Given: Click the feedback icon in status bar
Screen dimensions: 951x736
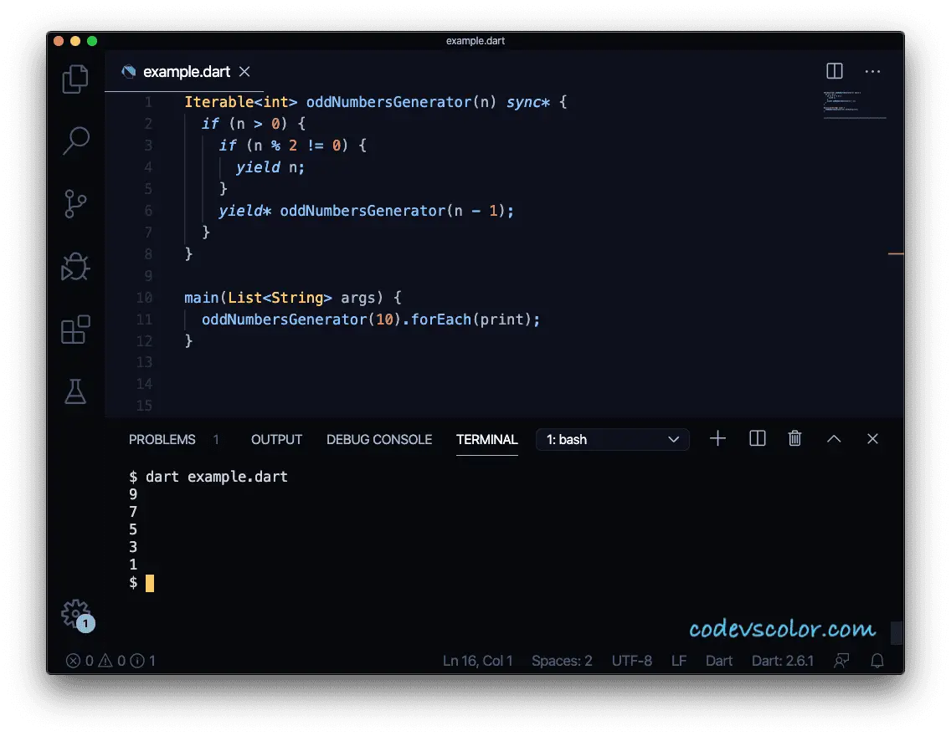Looking at the screenshot, I should (x=841, y=661).
